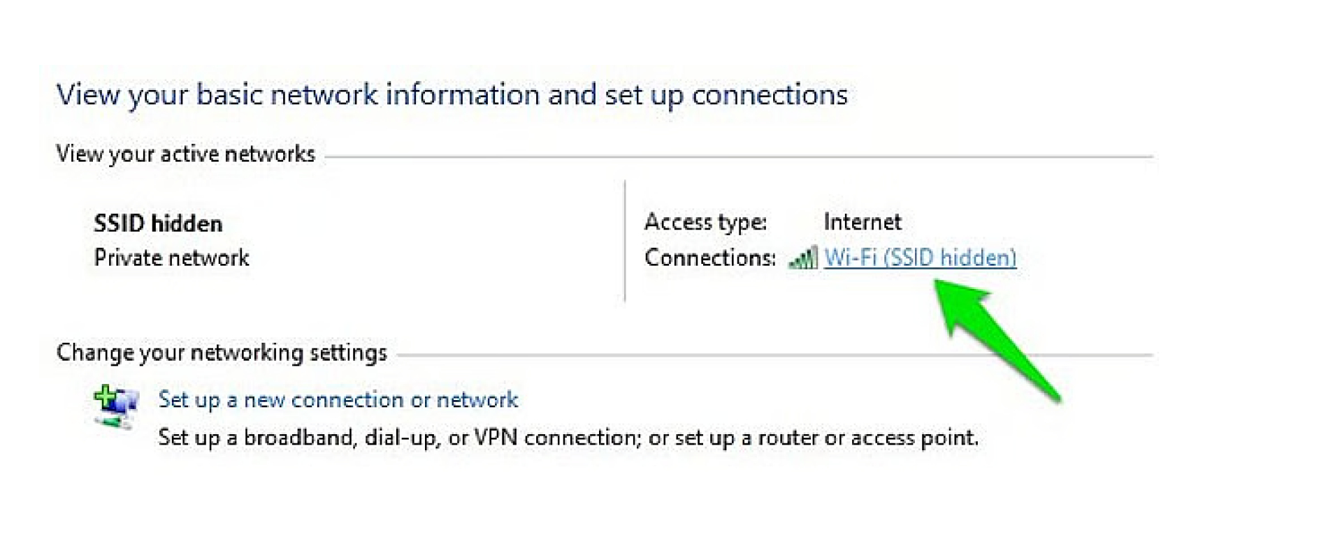
Task: Expand the View your active networks section
Action: click(186, 154)
